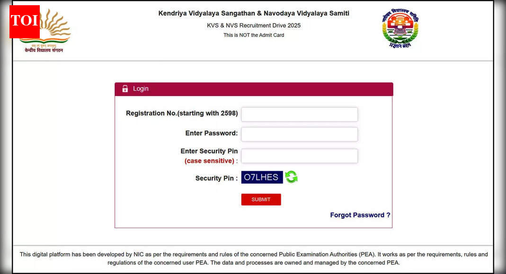This screenshot has height=274, width=506.
Task: Click the case sensitive warning label
Action: pyautogui.click(x=209, y=161)
